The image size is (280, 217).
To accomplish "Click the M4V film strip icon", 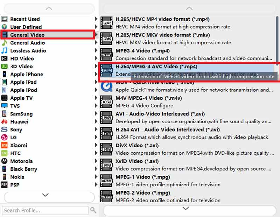I will point(106,102).
